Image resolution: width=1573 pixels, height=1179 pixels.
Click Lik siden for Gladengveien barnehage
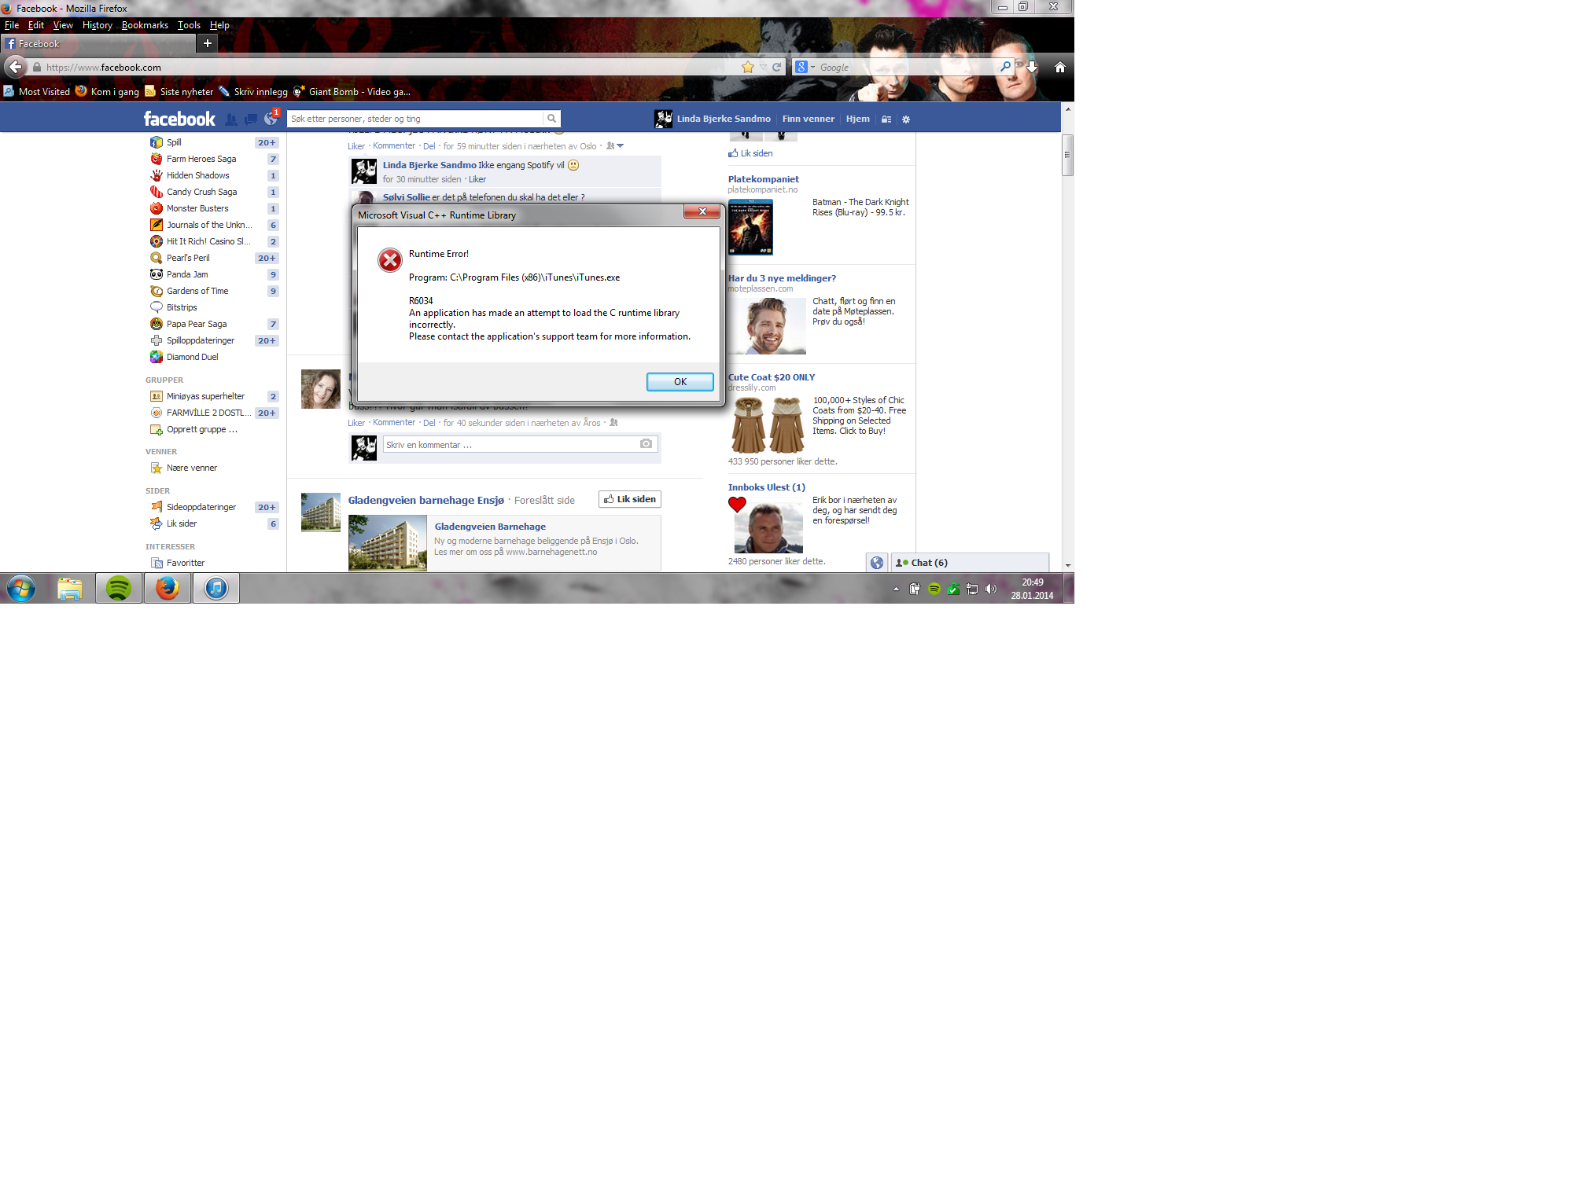click(x=630, y=499)
